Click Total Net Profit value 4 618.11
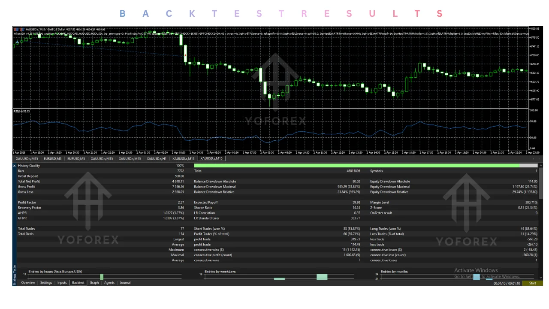 pos(178,182)
